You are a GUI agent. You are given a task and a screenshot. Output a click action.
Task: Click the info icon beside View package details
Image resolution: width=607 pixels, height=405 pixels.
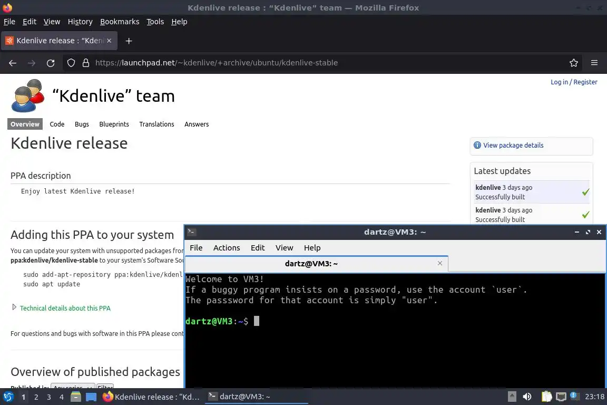point(477,145)
